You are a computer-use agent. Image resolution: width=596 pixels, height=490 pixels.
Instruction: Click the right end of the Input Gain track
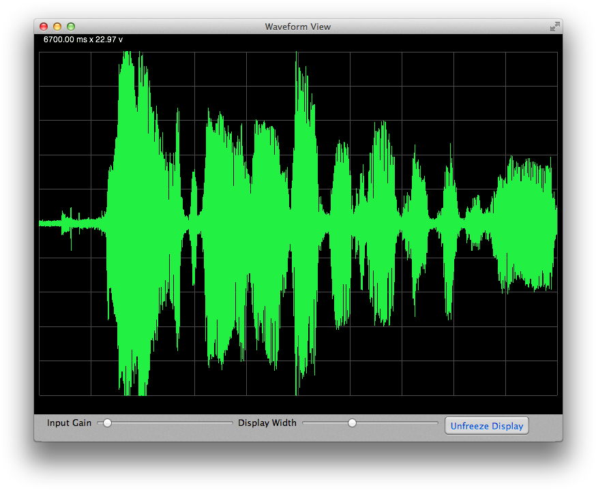230,423
